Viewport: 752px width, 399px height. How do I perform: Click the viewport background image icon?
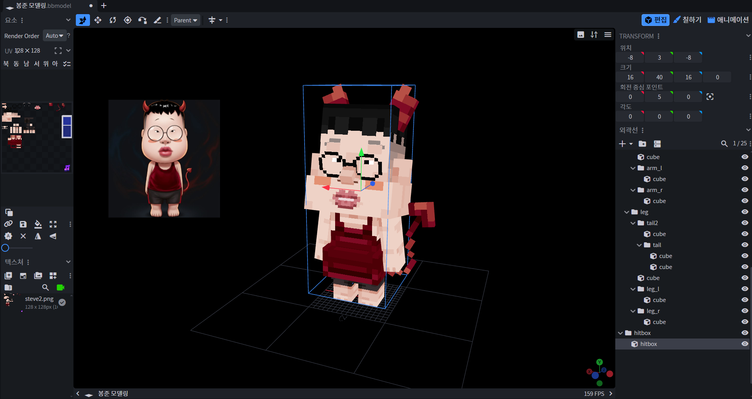[581, 35]
